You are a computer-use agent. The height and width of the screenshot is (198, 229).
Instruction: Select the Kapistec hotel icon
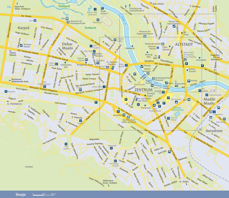coord(6,91)
